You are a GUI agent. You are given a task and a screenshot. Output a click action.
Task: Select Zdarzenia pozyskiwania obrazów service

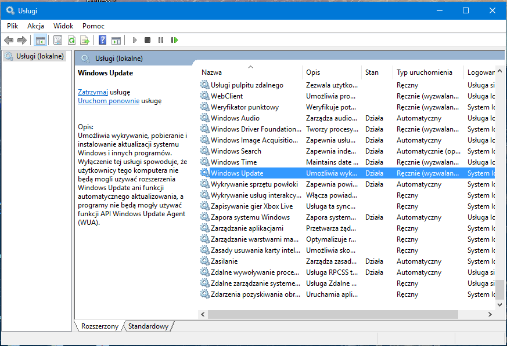[347, 294]
